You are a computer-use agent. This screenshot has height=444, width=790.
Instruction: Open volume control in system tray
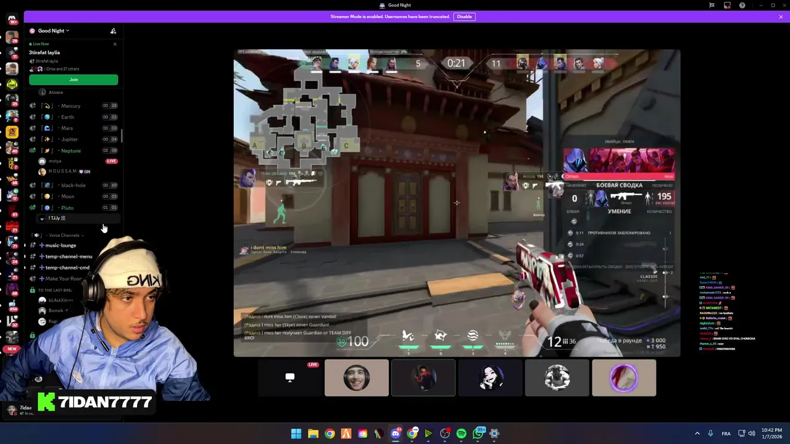753,434
